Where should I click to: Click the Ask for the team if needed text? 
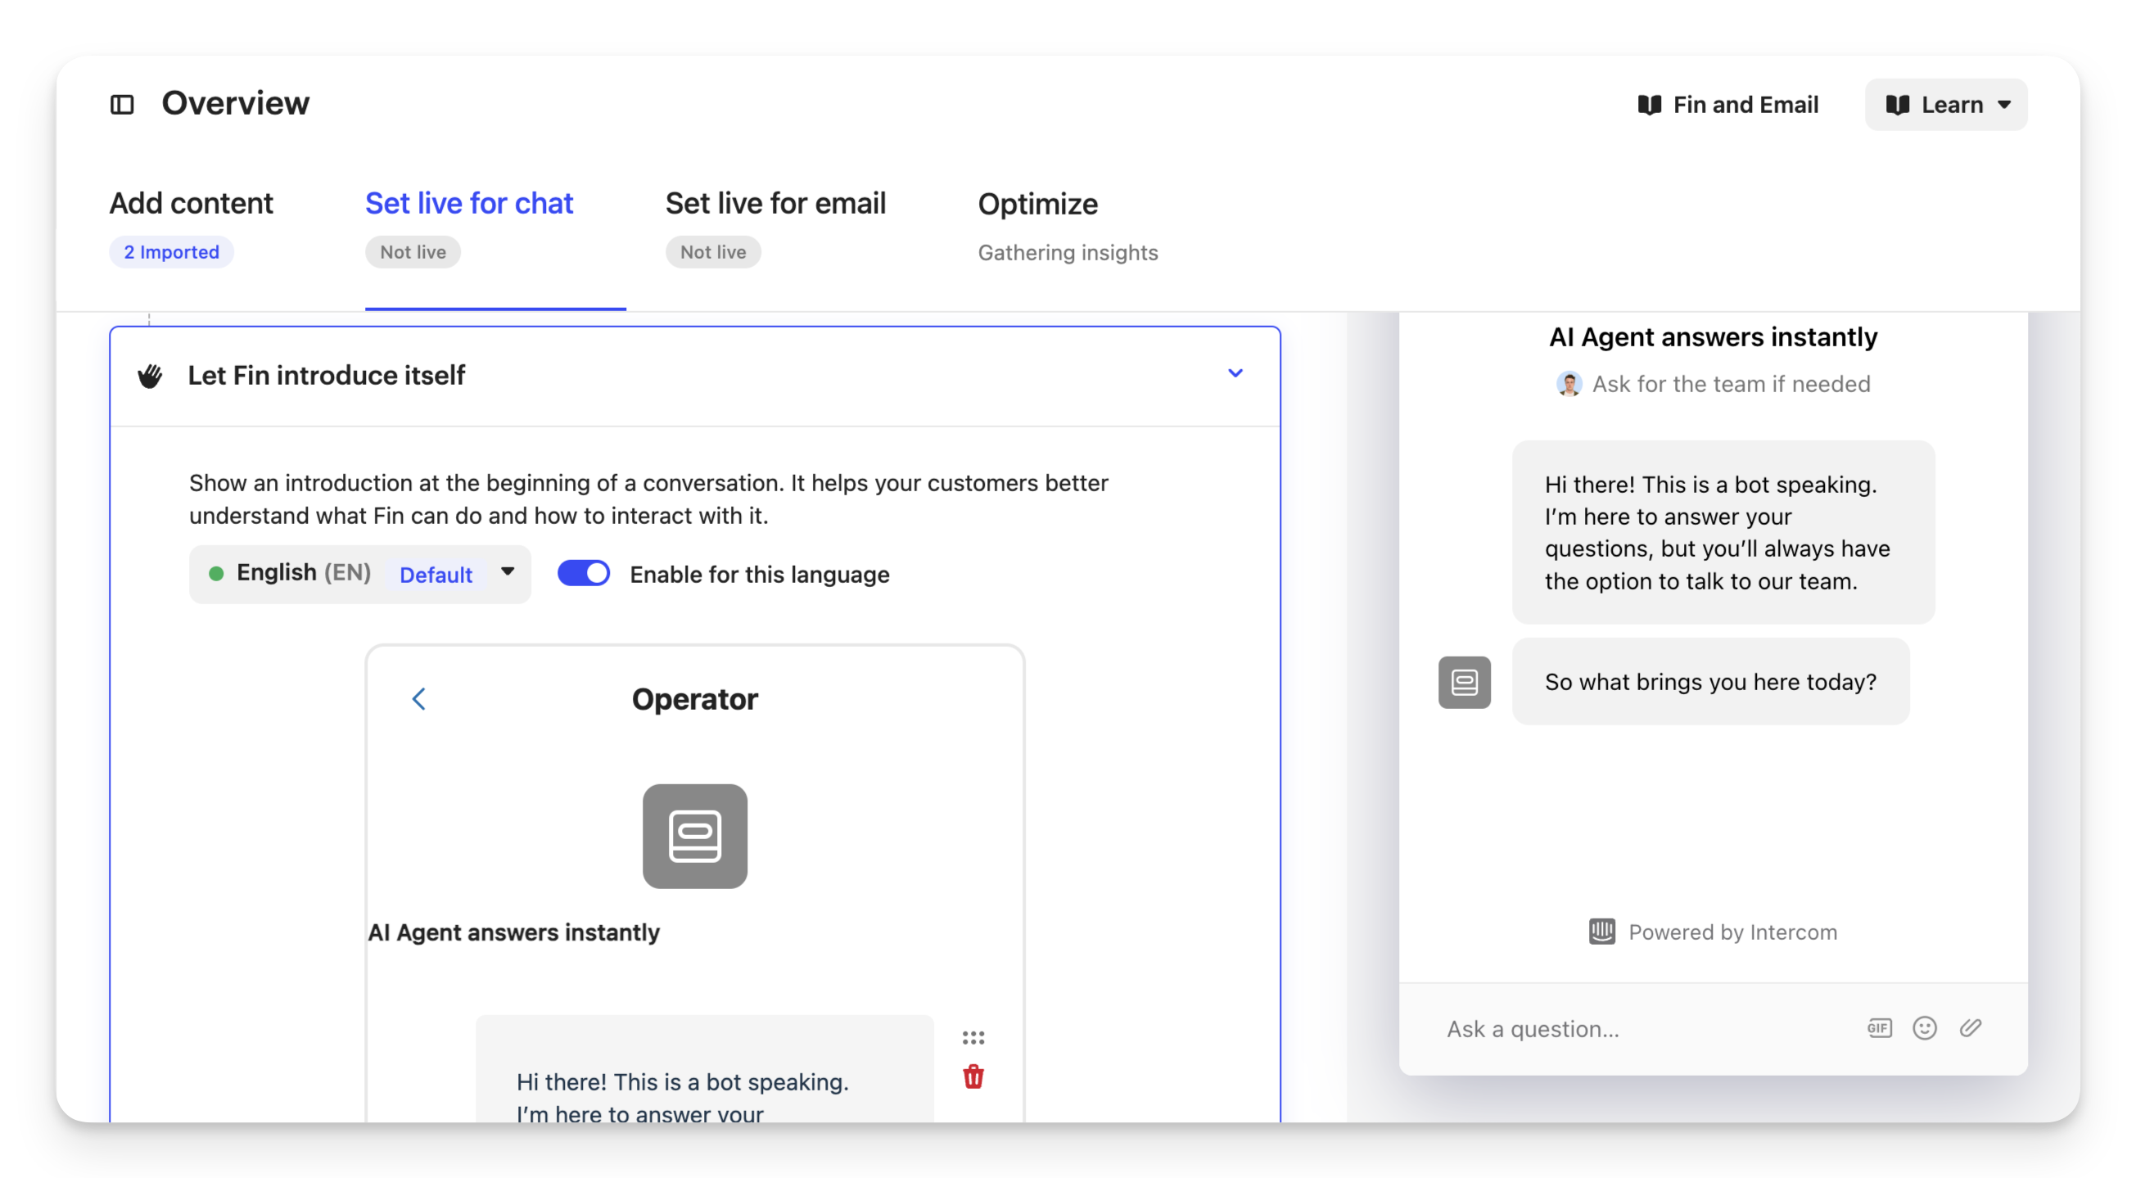click(1732, 384)
